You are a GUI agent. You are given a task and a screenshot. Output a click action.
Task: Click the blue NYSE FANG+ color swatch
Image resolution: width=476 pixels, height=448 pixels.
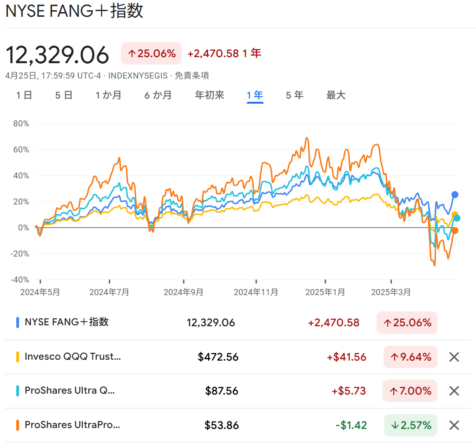click(x=18, y=323)
